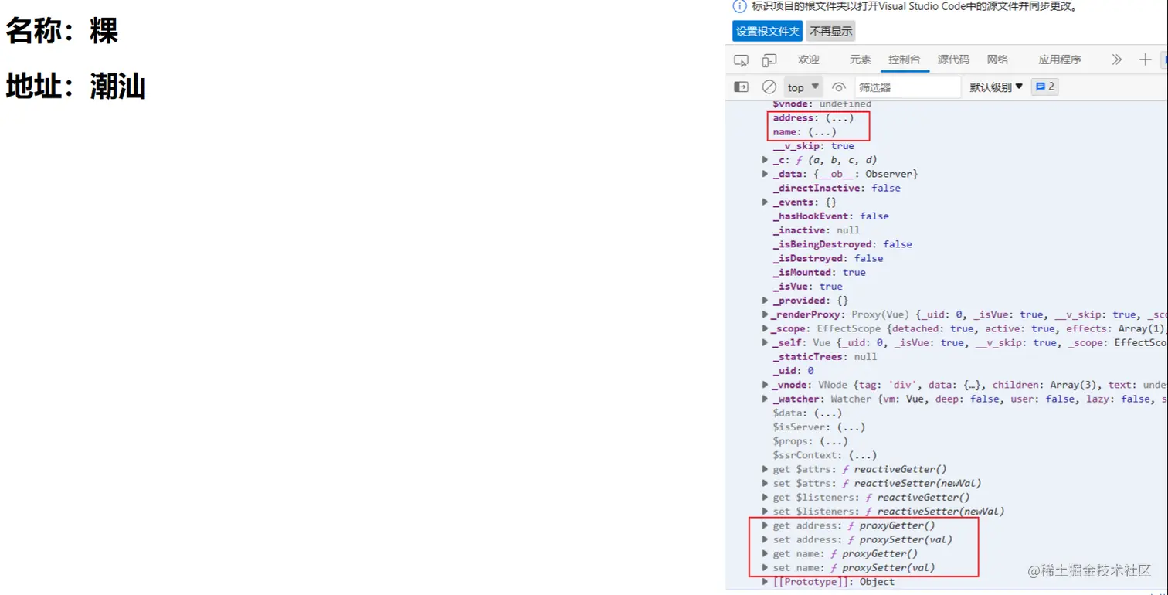The width and height of the screenshot is (1168, 595).
Task: Expand the _renderProxy Proxy(Vue) entry
Action: click(766, 314)
